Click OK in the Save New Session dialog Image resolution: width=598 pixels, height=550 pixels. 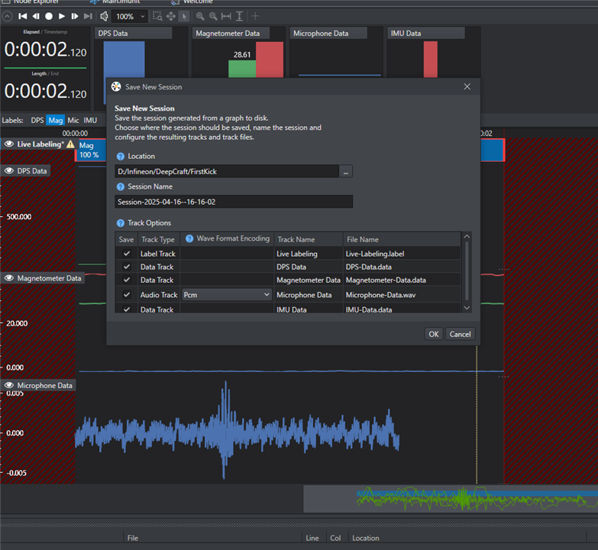(434, 334)
